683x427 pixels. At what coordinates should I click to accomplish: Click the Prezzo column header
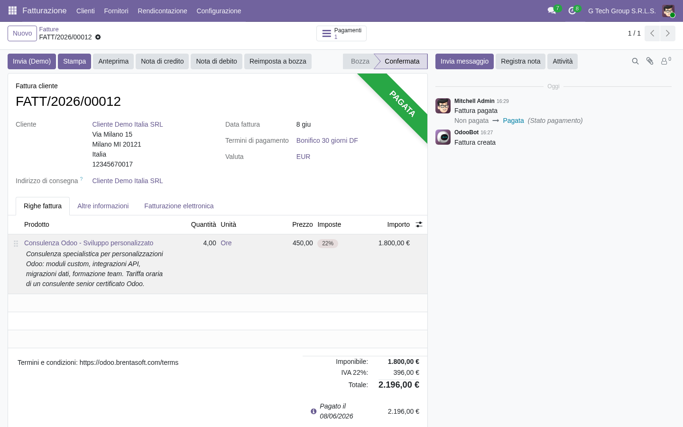tap(303, 224)
